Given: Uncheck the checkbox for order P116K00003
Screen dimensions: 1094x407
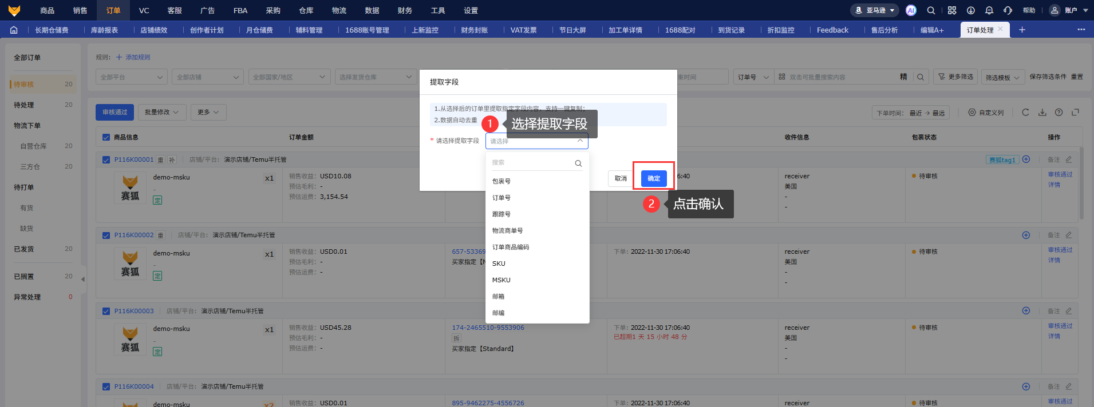Looking at the screenshot, I should pyautogui.click(x=106, y=312).
